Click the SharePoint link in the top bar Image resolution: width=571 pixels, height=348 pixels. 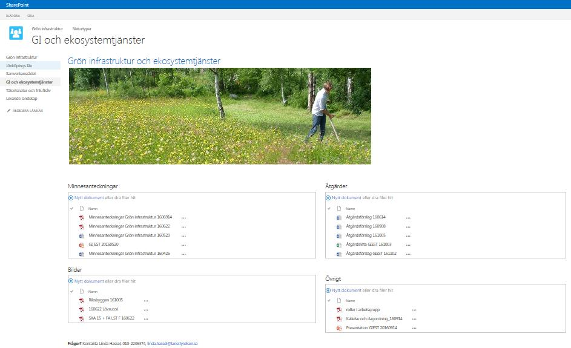[x=17, y=5]
